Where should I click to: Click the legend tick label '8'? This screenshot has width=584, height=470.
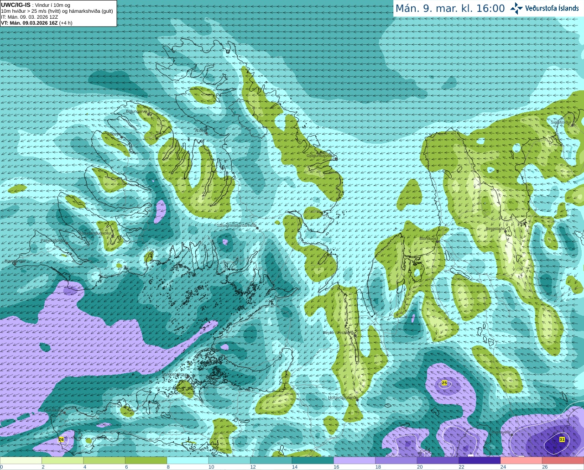168,467
